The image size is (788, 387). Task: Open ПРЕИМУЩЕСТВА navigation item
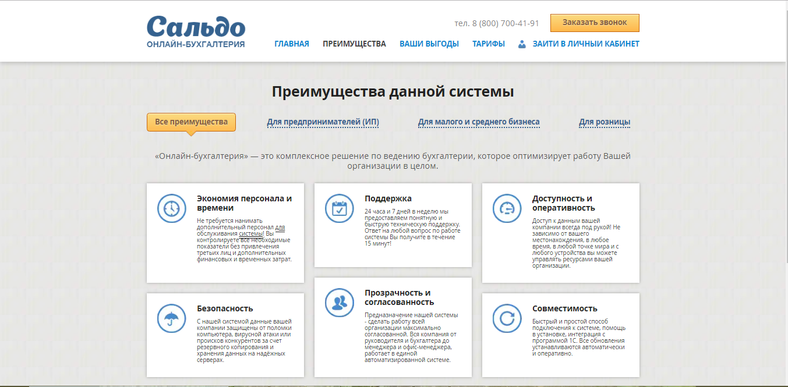click(x=354, y=44)
